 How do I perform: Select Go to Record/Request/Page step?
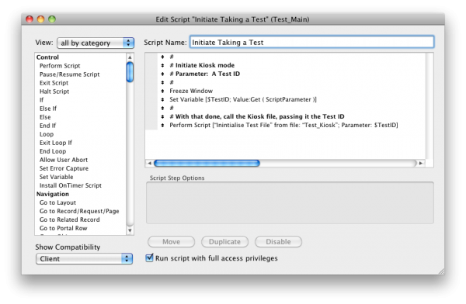coord(79,211)
